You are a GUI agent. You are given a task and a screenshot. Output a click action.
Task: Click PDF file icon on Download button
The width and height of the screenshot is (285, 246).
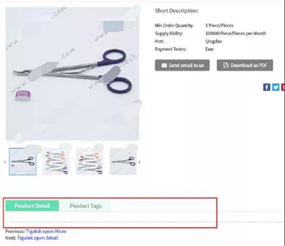(226, 65)
